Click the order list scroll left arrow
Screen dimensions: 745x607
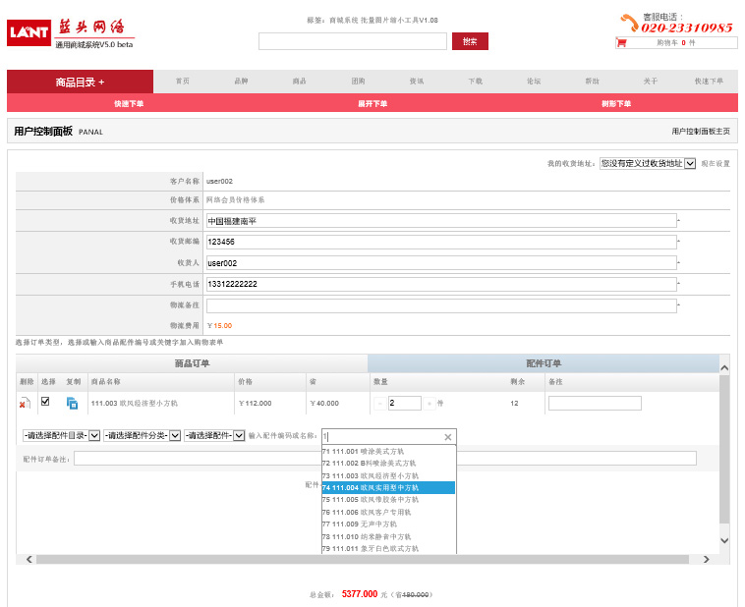pos(29,560)
